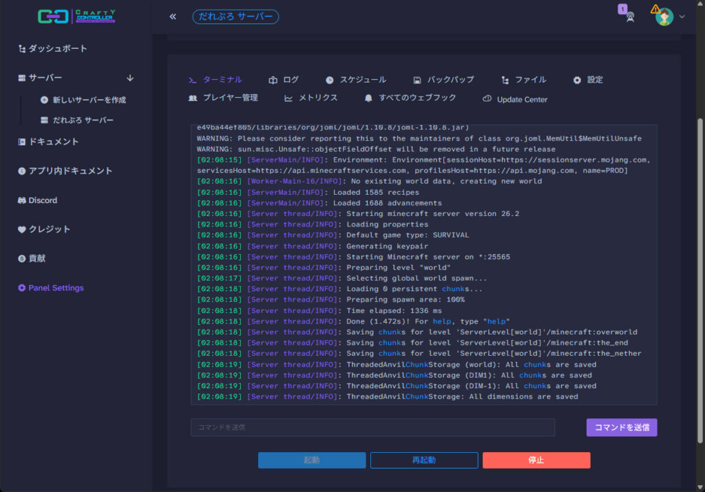
Task: Click the terminal prompt icon on ターミナル tab
Action: (193, 81)
